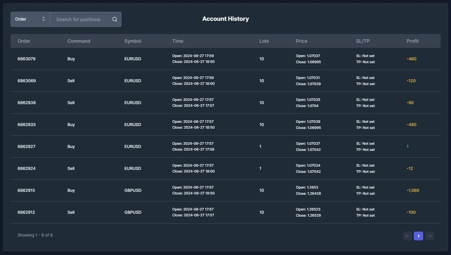The image size is (451, 255).
Task: Click profit value -120
Action: [x=411, y=81]
